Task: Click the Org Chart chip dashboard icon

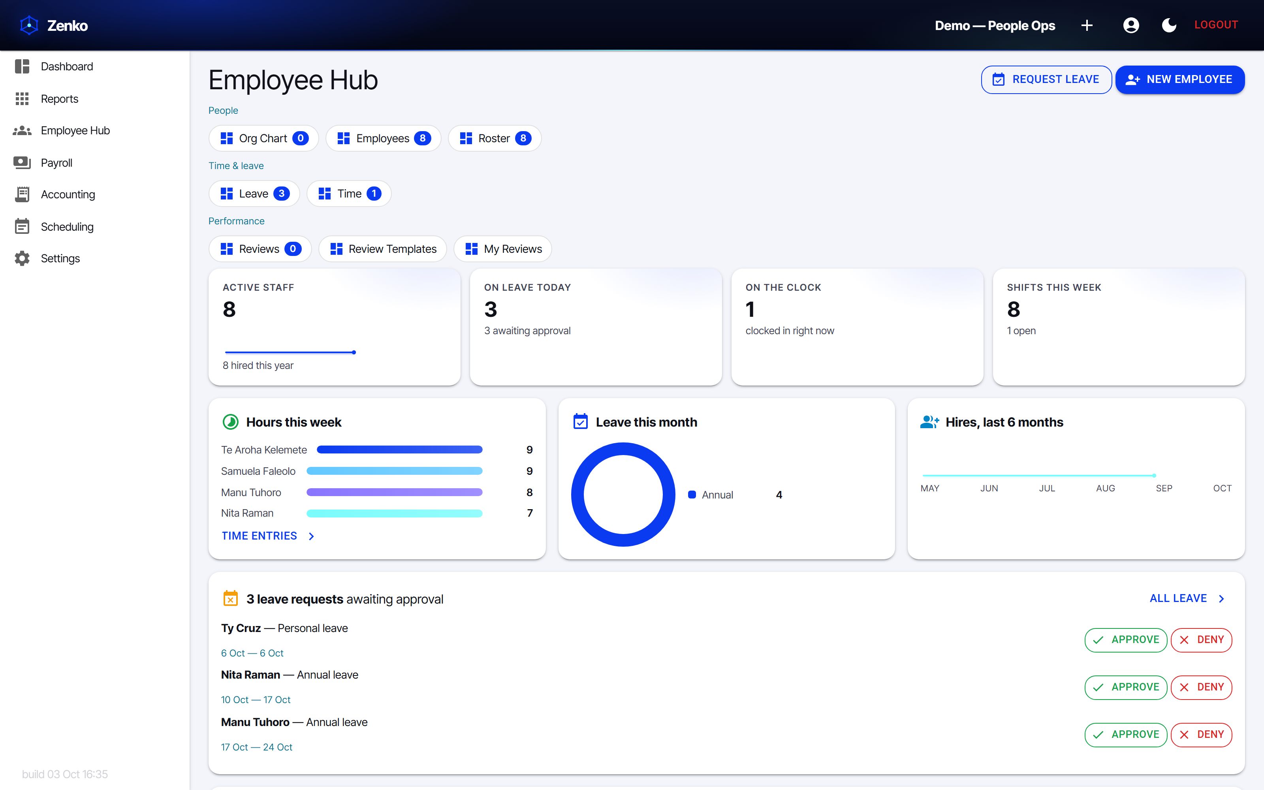Action: pyautogui.click(x=227, y=138)
